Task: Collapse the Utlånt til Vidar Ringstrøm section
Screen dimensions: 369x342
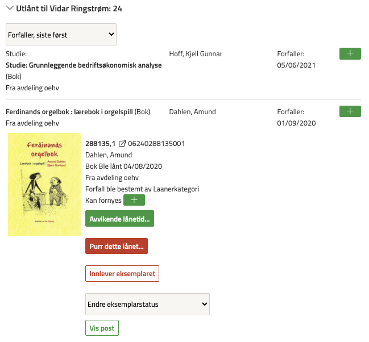Action: click(10, 9)
